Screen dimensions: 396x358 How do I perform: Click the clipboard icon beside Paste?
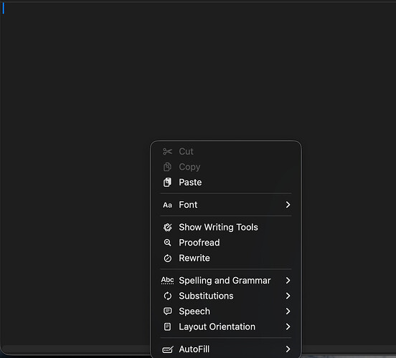167,183
